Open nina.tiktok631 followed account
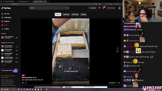 (x=9, y=37)
